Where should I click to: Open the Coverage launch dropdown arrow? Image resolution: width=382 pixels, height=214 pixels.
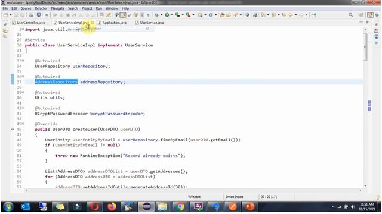tap(183, 15)
